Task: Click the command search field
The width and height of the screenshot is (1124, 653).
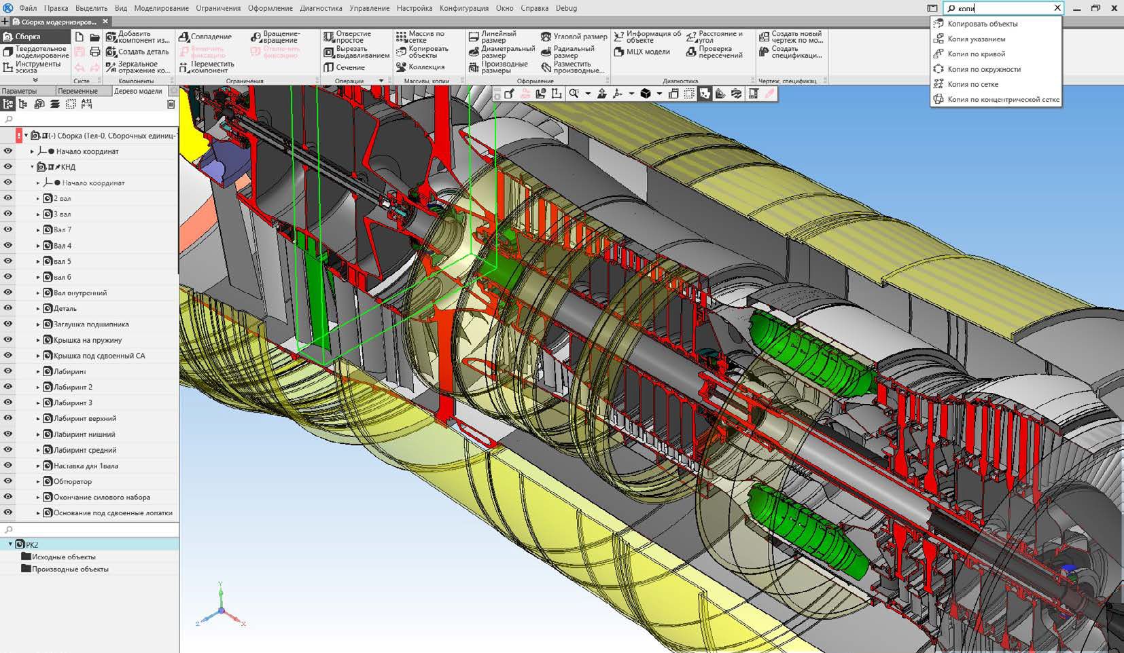Action: [1002, 8]
